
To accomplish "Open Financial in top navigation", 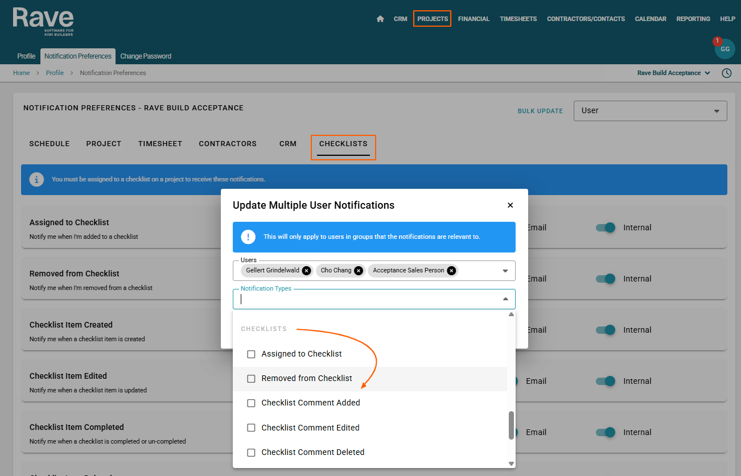I will pyautogui.click(x=474, y=19).
